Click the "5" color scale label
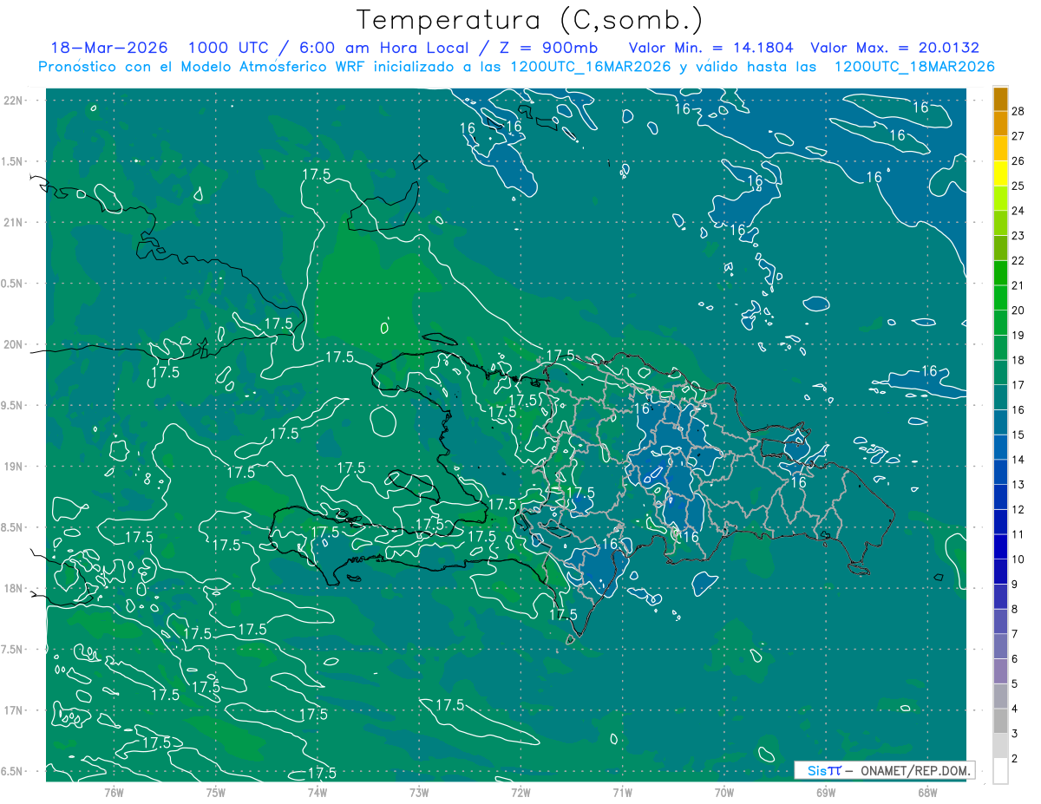1041x804 pixels. tap(1016, 684)
